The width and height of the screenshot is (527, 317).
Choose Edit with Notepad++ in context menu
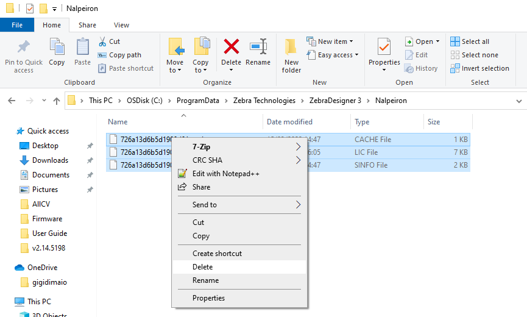pyautogui.click(x=239, y=174)
